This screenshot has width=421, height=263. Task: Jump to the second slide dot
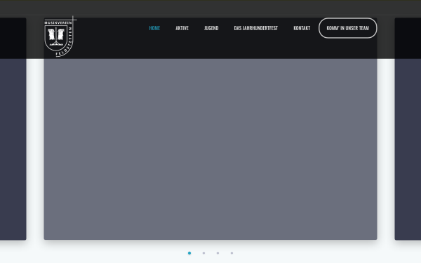203,253
